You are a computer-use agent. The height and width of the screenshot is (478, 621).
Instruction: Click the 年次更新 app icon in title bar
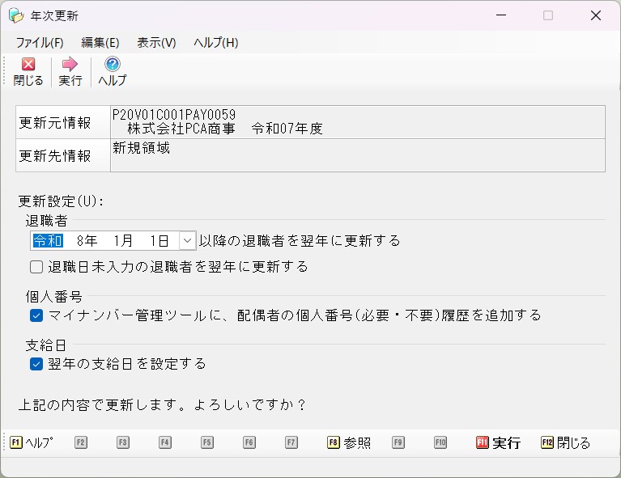[16, 15]
